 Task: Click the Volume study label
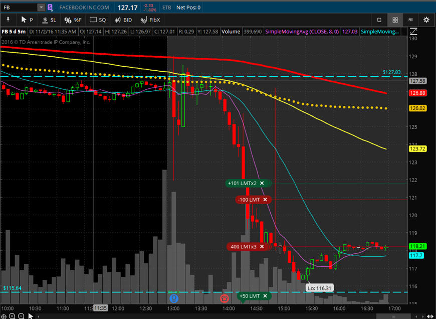pyautogui.click(x=231, y=32)
